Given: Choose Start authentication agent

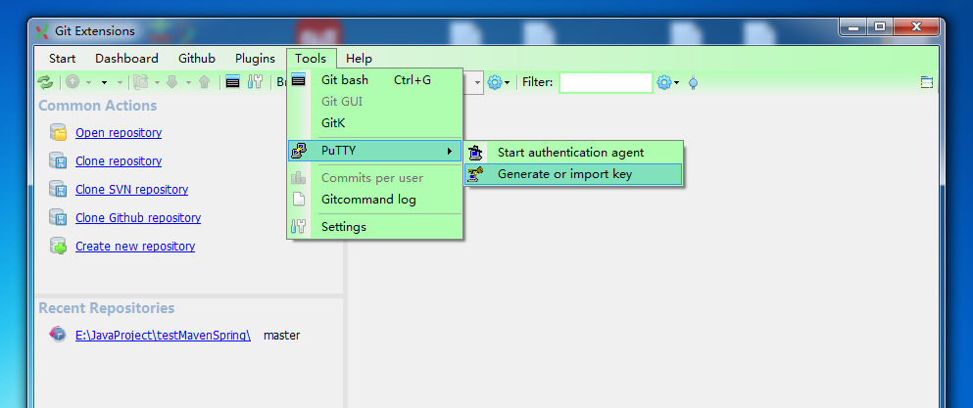Looking at the screenshot, I should 573,153.
